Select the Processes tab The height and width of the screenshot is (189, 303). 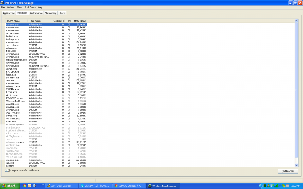click(x=22, y=13)
